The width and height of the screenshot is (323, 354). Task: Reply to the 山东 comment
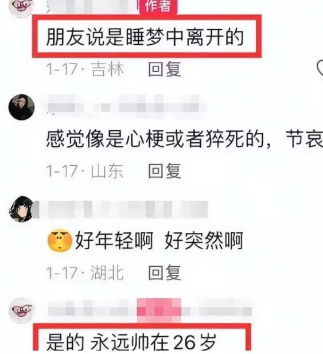tap(165, 171)
